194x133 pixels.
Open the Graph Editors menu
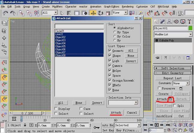(111, 7)
